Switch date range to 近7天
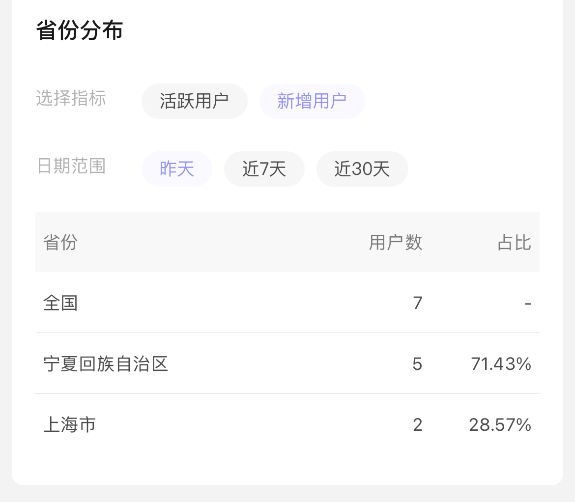 (x=264, y=169)
